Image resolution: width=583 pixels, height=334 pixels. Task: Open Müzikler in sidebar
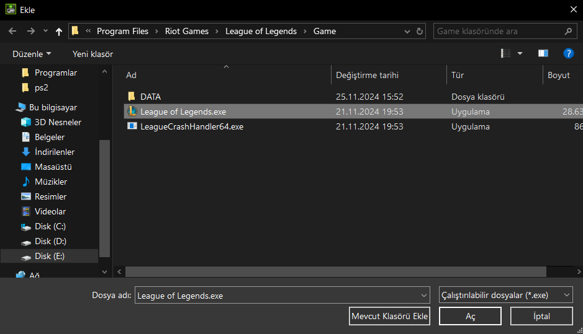[x=51, y=182]
